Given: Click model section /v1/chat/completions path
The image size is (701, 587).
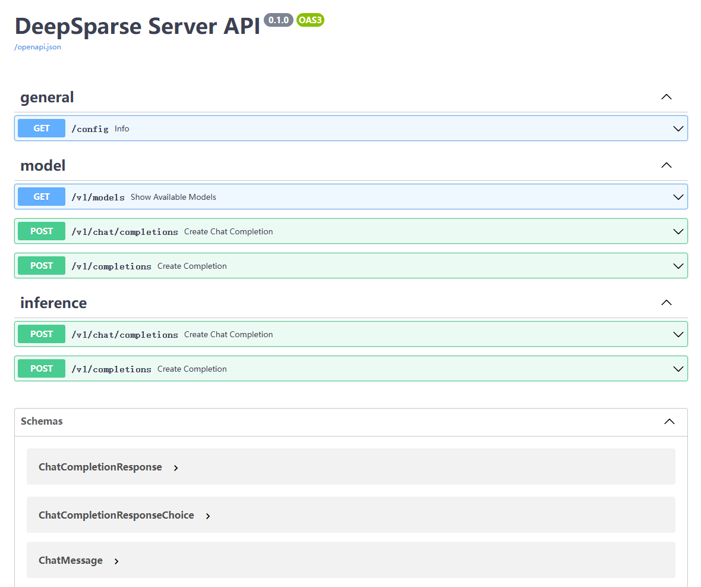Looking at the screenshot, I should [125, 232].
